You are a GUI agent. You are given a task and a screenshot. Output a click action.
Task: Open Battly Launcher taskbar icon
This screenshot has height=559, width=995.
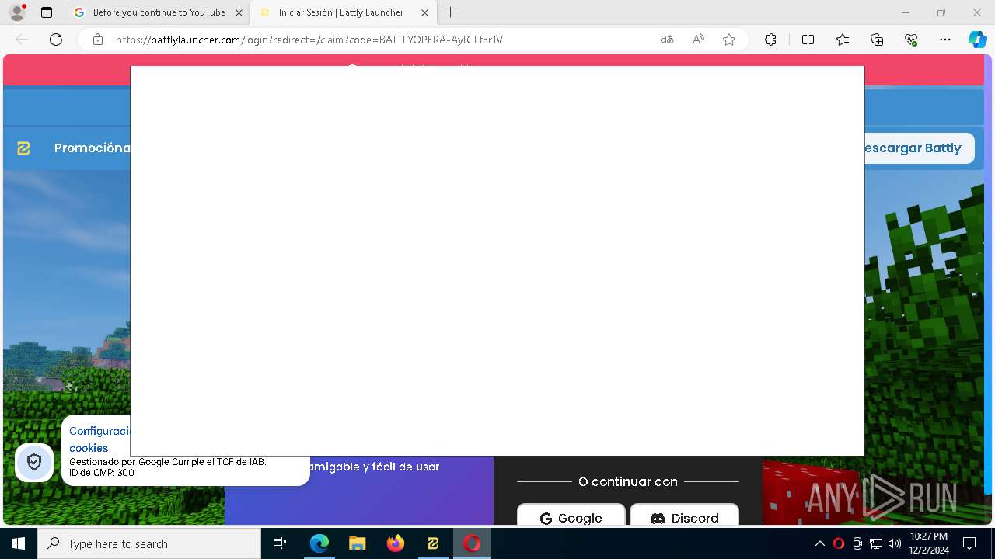pyautogui.click(x=433, y=543)
